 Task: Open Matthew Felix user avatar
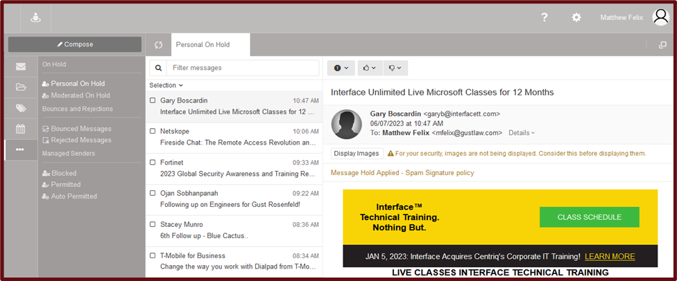660,17
